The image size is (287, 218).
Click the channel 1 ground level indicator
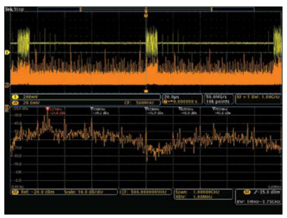tap(7, 53)
